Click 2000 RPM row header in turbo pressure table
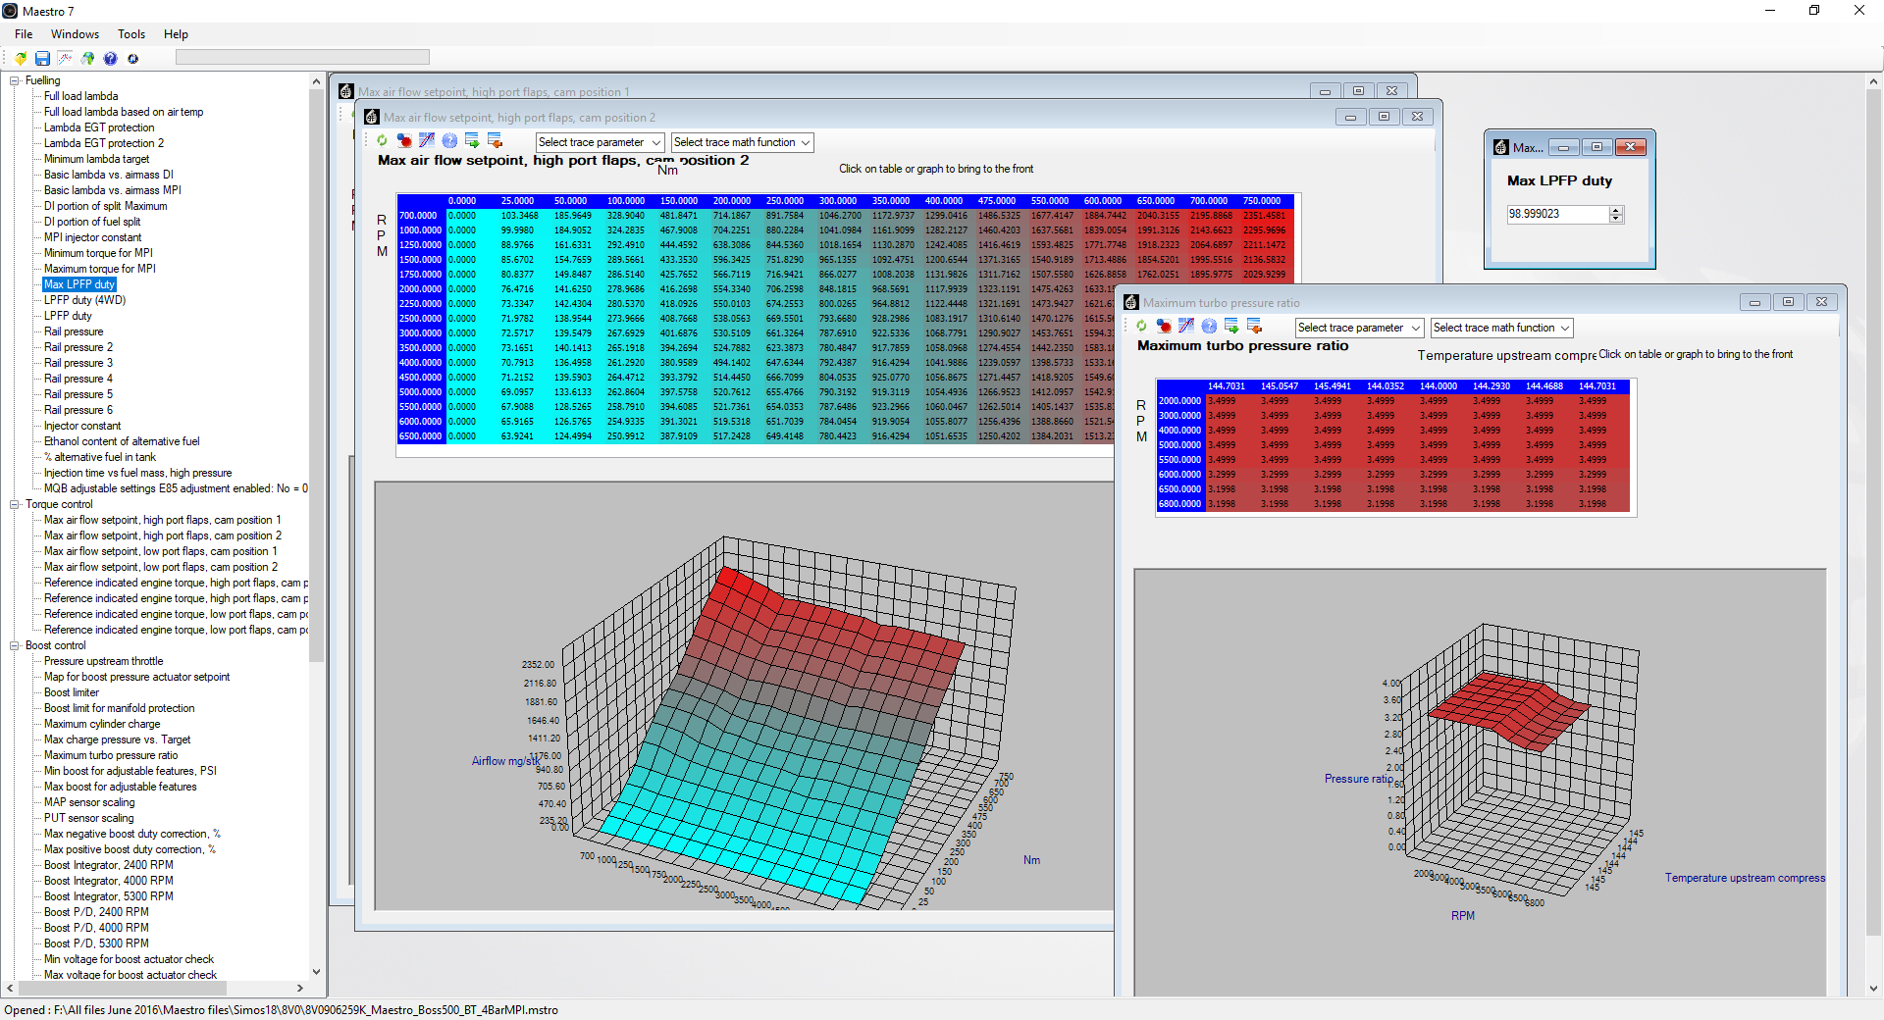 [1179, 401]
